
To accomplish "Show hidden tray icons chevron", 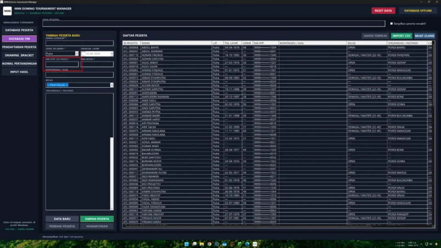I will (x=421, y=244).
